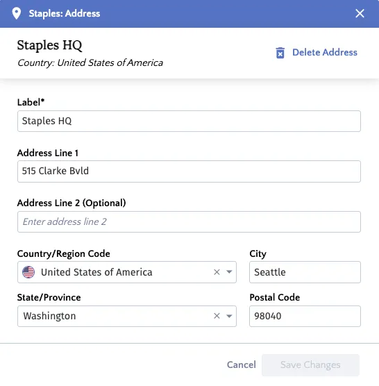Click the Delete Address link text

click(x=325, y=53)
